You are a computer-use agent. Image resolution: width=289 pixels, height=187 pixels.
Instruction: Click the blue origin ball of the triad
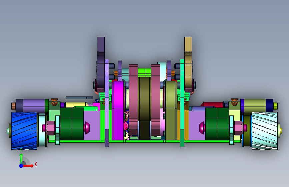coord(21,166)
